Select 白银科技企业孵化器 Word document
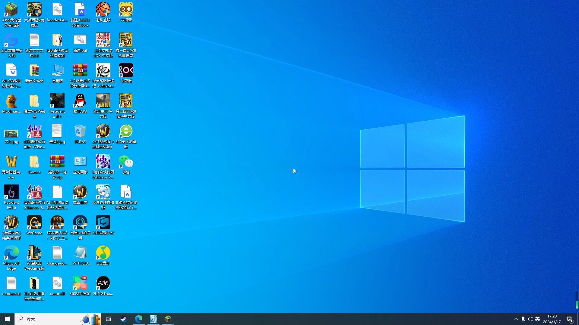The width and height of the screenshot is (579, 325). tap(126, 197)
